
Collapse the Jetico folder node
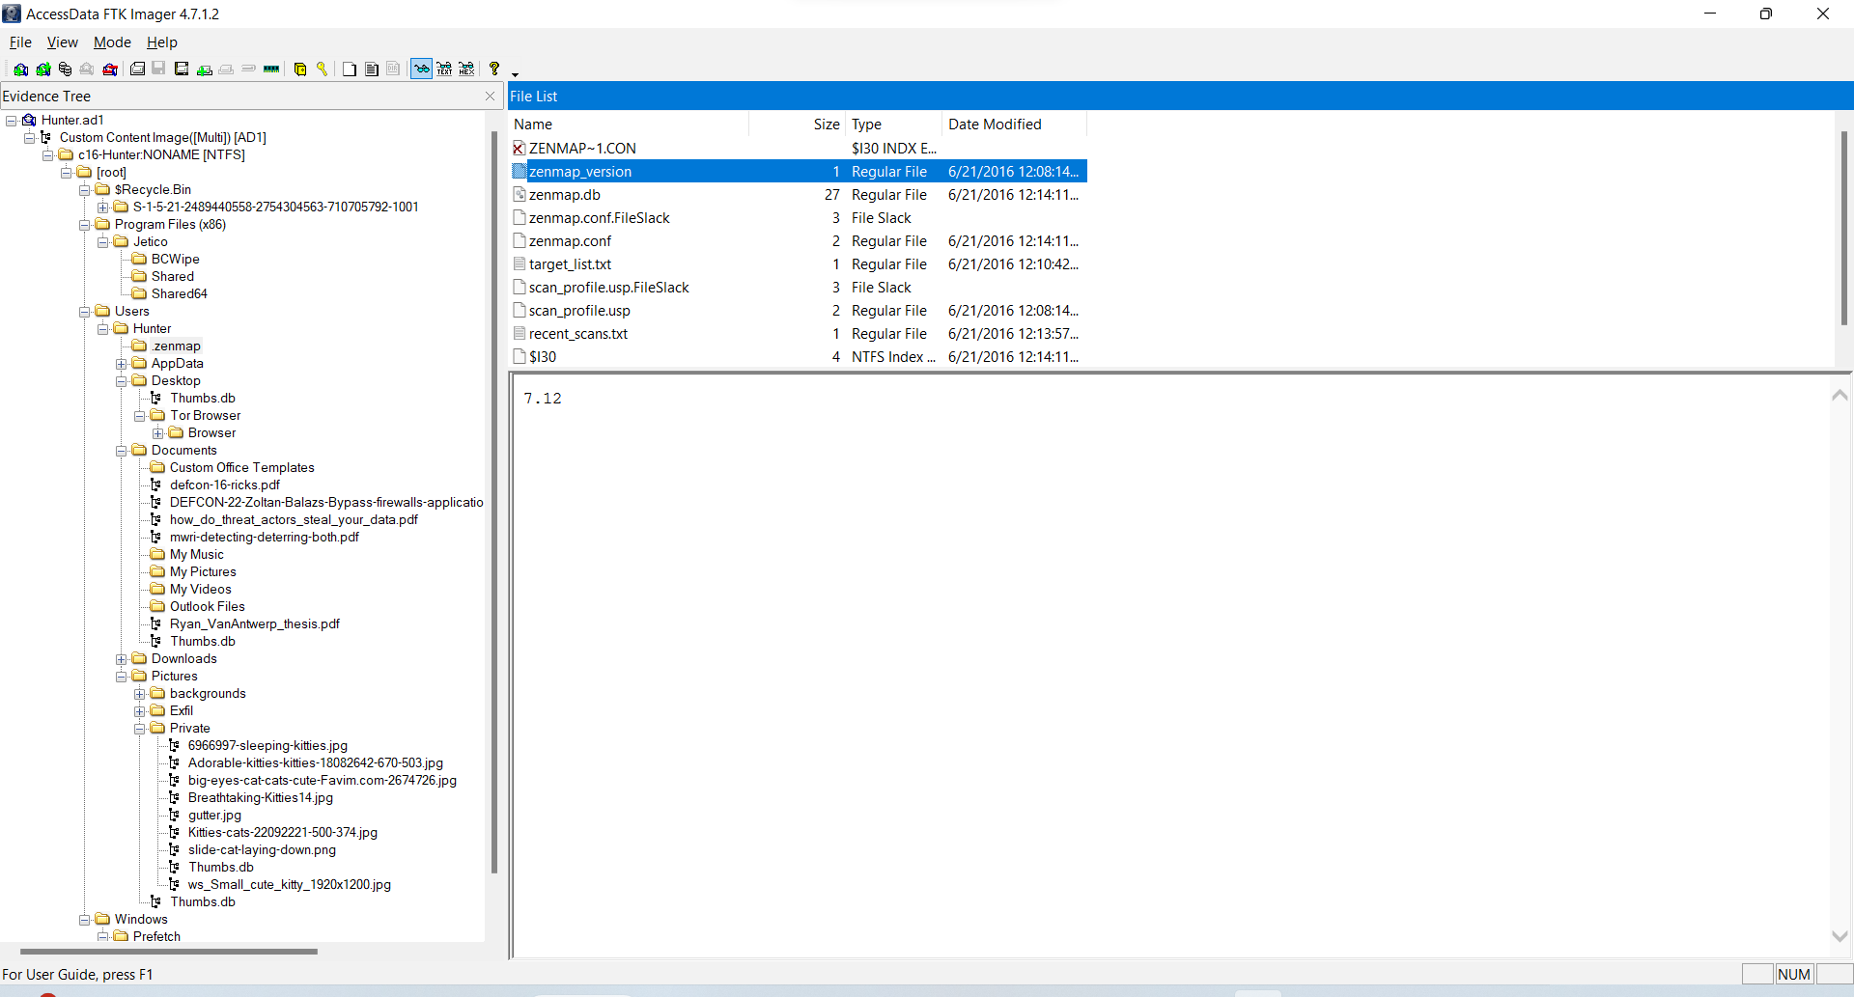click(103, 242)
